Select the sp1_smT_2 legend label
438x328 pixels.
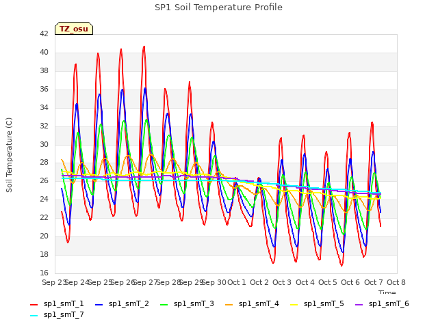[x=129, y=303]
